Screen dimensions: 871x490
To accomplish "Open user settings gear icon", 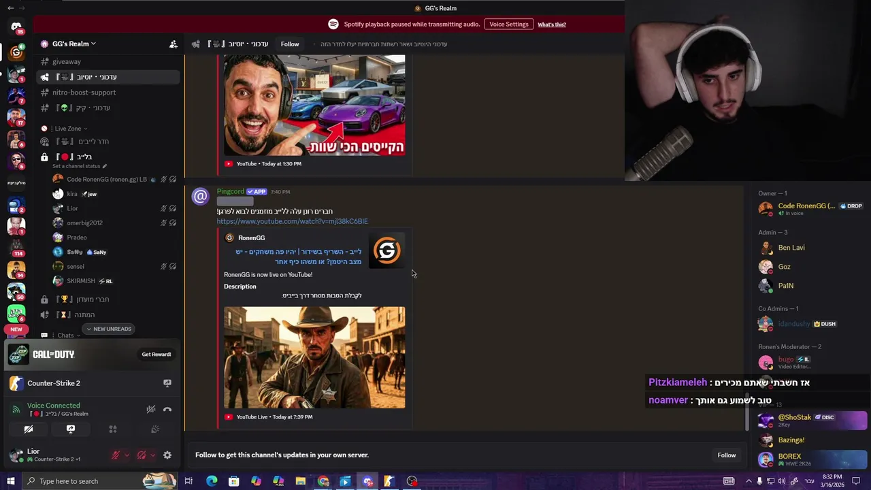I will point(167,455).
